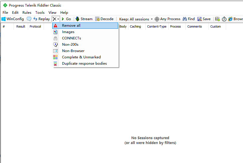Sort by the Comments column header
This screenshot has width=243, height=163.
coord(197,26)
